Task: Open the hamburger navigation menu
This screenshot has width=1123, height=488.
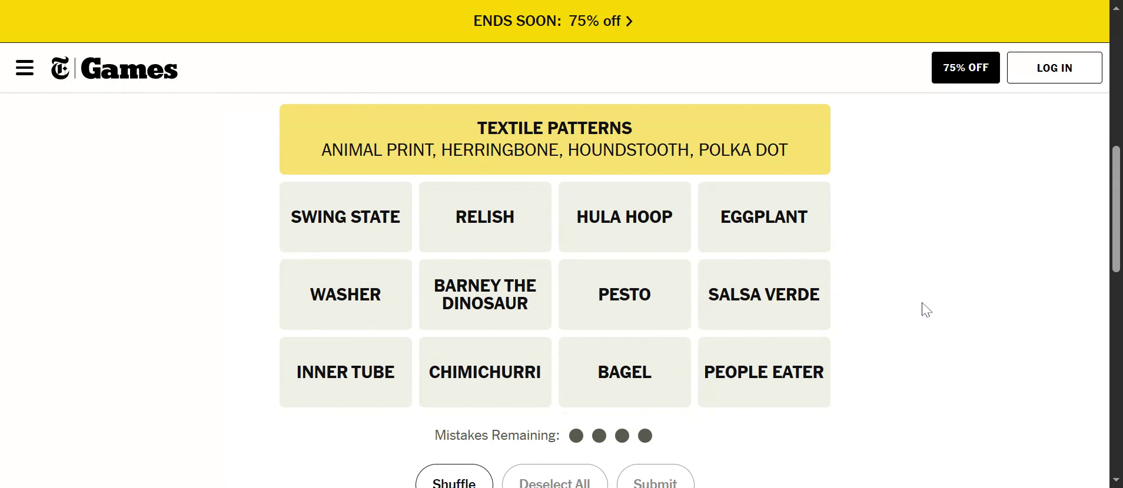Action: (25, 68)
